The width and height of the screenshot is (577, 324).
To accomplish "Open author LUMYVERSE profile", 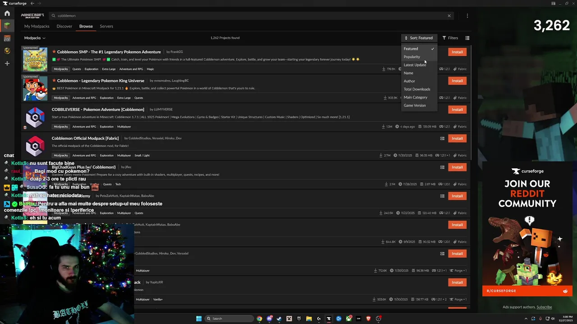I will pos(163,109).
